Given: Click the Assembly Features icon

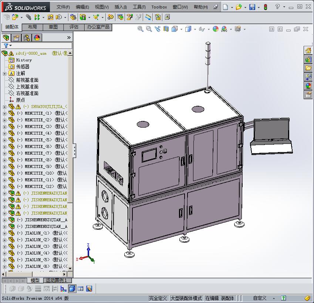Looking at the screenshot, I should click(x=83, y=17).
